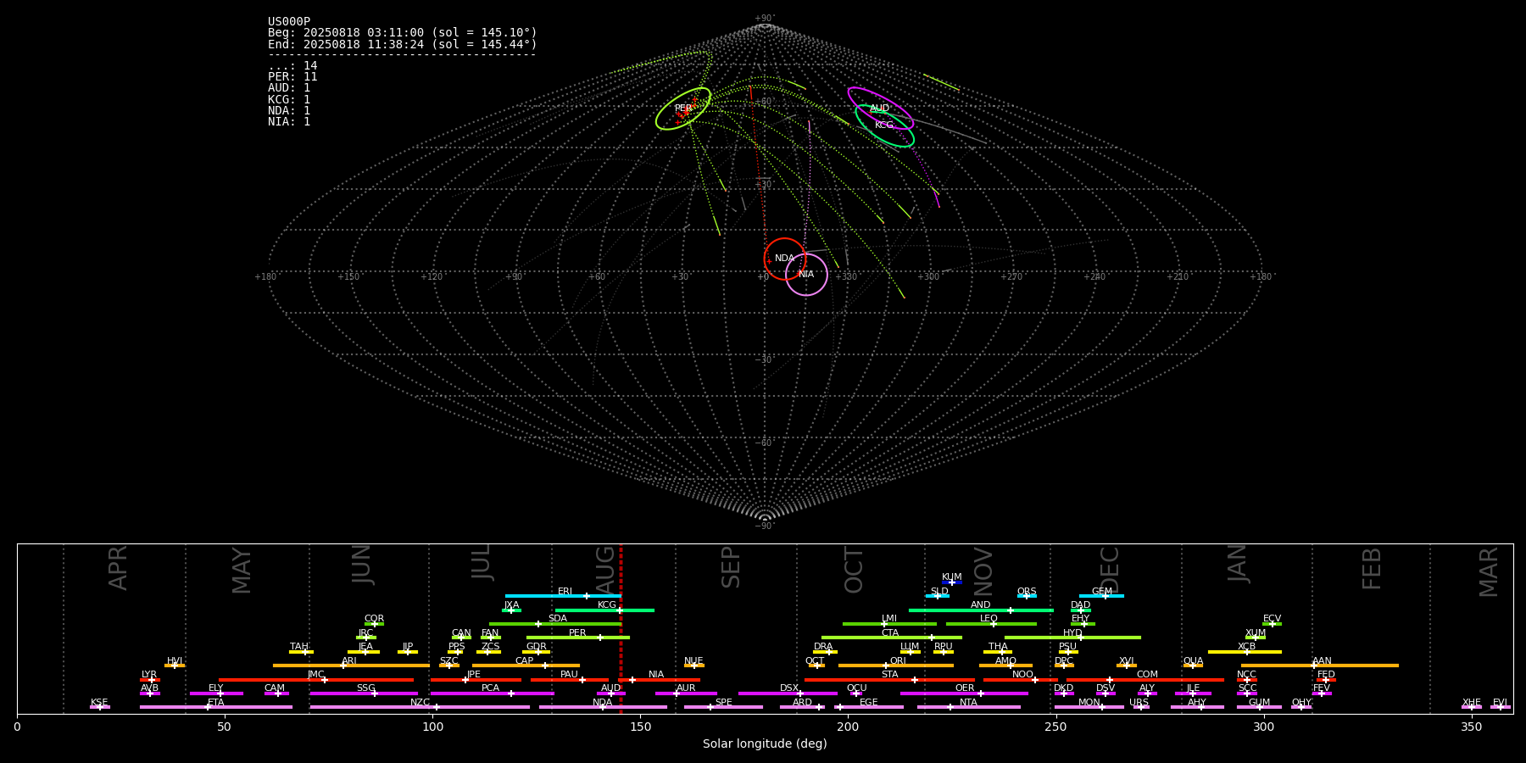Click the AUG month label
The height and width of the screenshot is (763, 1526).
click(605, 568)
